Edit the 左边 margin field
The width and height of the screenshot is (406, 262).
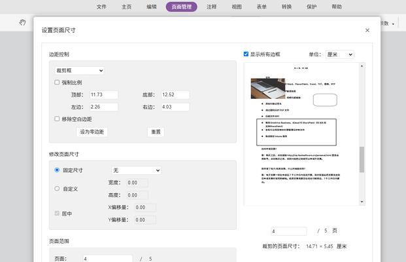(103, 107)
